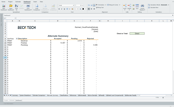Switch to the System Breakdown sheet tab
This screenshot has width=174, height=107.
coord(25,95)
